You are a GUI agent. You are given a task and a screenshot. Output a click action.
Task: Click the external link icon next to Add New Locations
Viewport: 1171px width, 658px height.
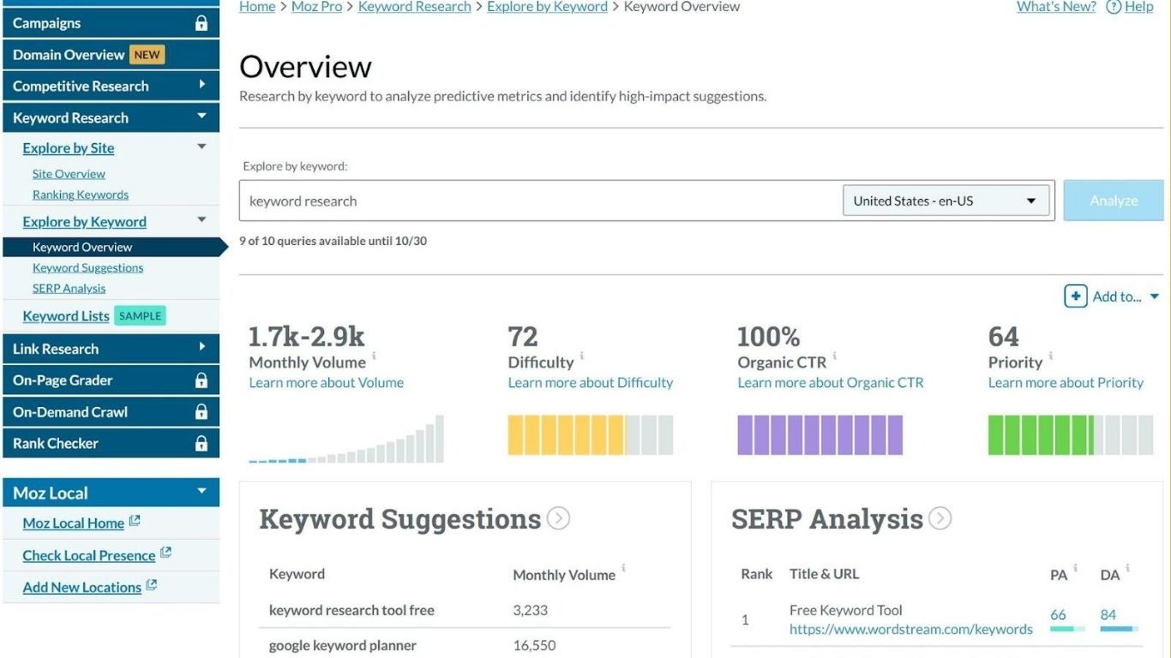coord(152,584)
